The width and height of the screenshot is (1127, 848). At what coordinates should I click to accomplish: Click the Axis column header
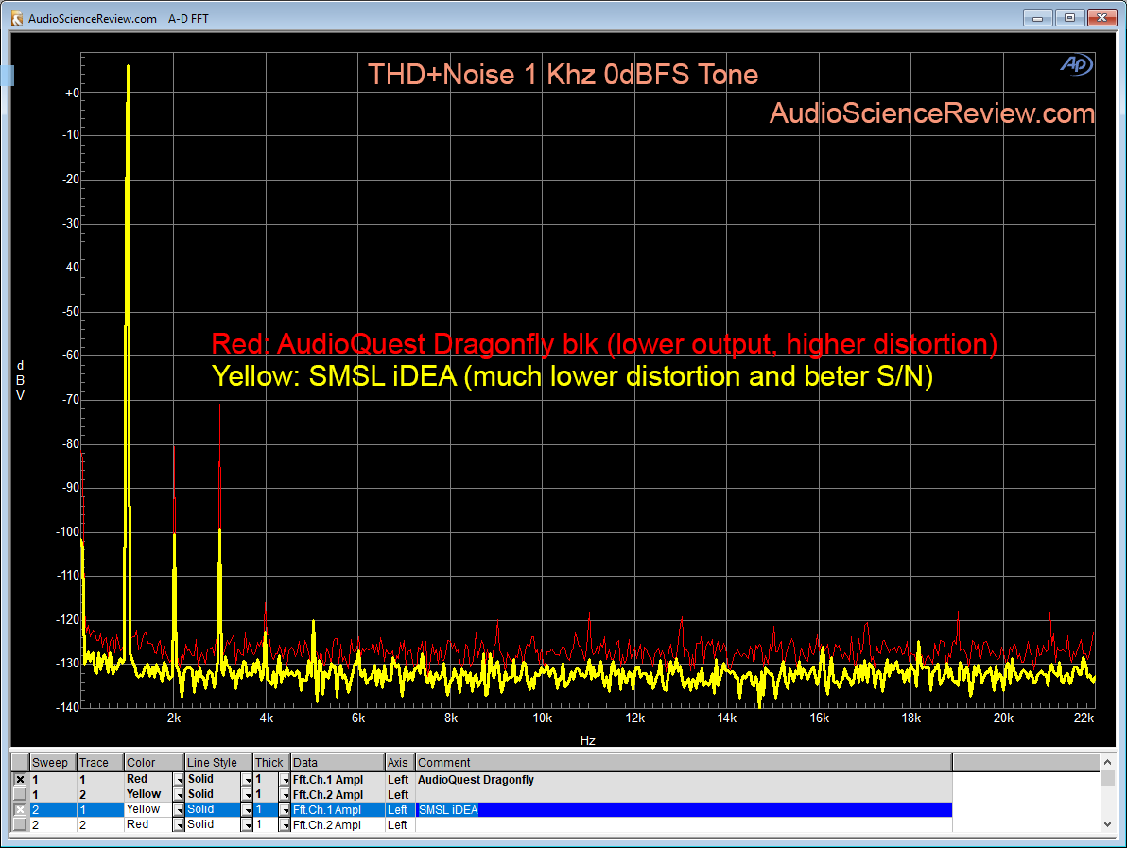pyautogui.click(x=400, y=763)
